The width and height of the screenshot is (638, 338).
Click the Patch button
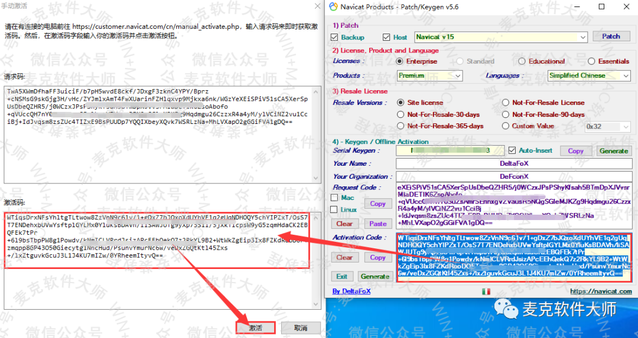(611, 36)
